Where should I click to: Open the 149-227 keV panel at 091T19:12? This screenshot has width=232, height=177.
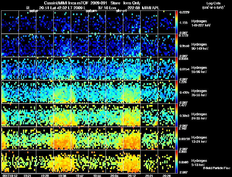[x=10, y=22]
